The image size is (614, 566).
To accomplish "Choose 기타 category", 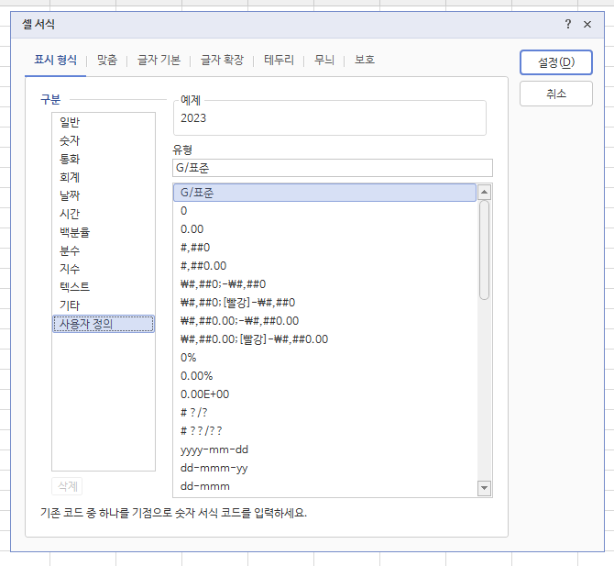I will point(104,305).
